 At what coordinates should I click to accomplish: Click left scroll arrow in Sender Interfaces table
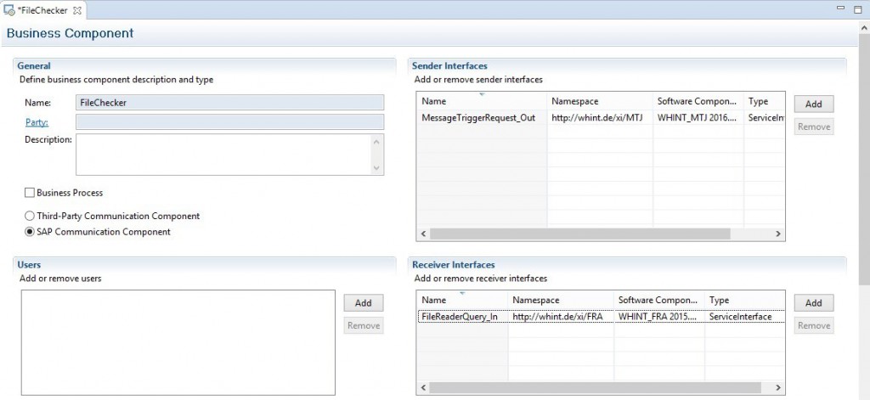tap(423, 234)
